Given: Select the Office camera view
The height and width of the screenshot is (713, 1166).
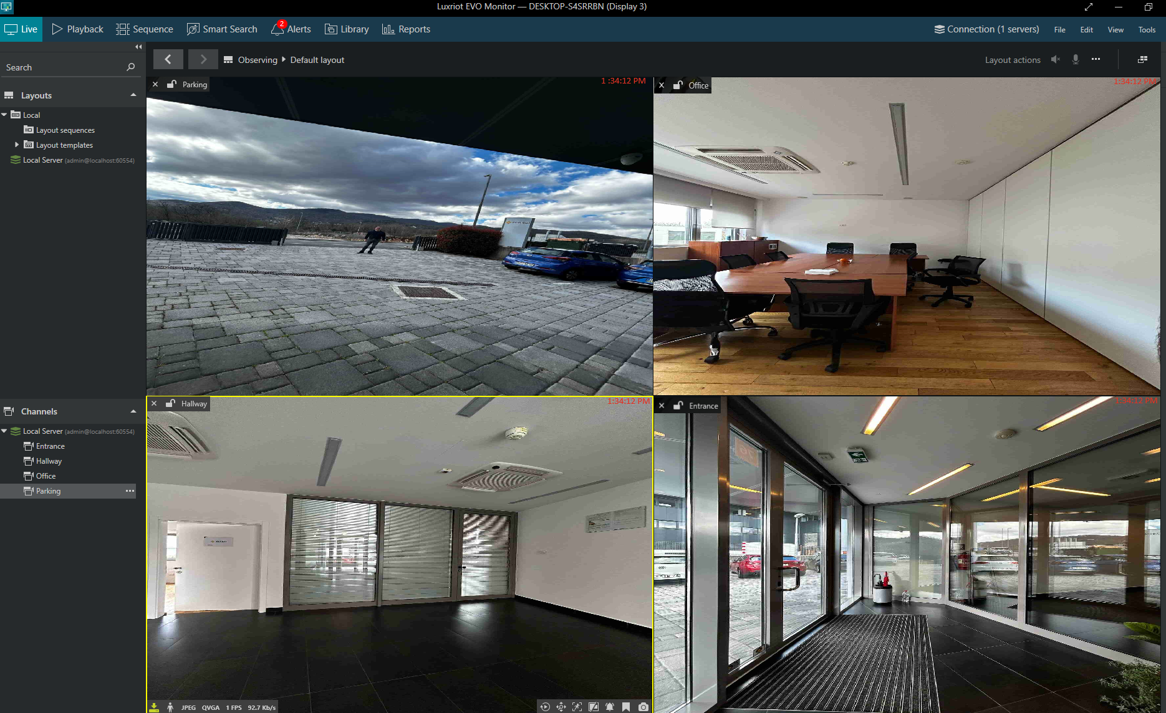Looking at the screenshot, I should (907, 236).
